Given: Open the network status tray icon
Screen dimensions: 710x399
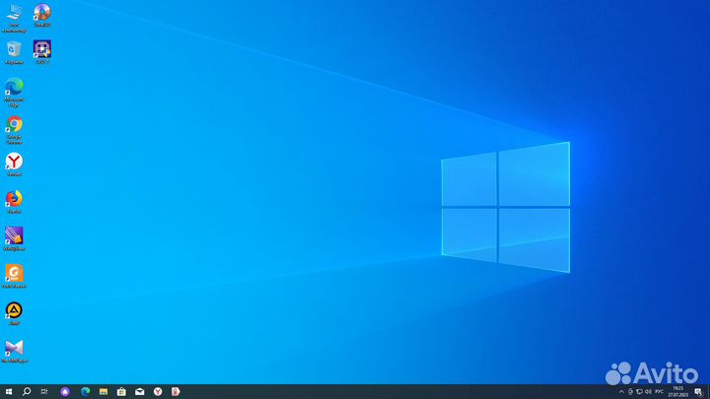Looking at the screenshot, I should click(x=639, y=392).
